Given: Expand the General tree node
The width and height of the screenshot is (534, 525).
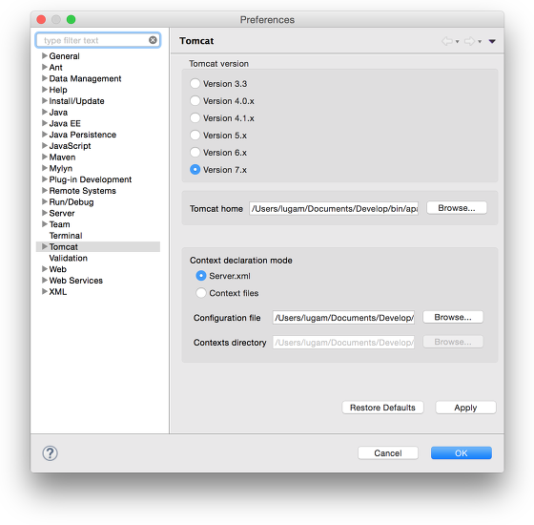Looking at the screenshot, I should 44,55.
